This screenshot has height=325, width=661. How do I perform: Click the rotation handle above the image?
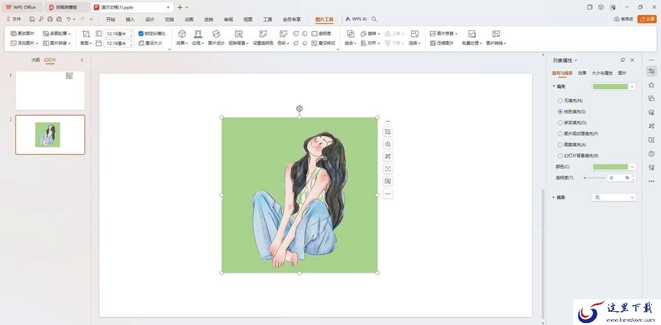click(299, 108)
